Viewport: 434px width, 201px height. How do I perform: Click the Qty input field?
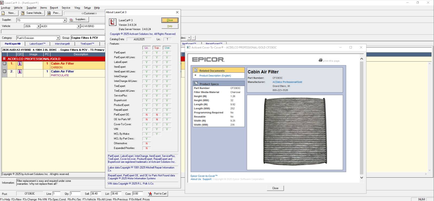tap(75, 194)
